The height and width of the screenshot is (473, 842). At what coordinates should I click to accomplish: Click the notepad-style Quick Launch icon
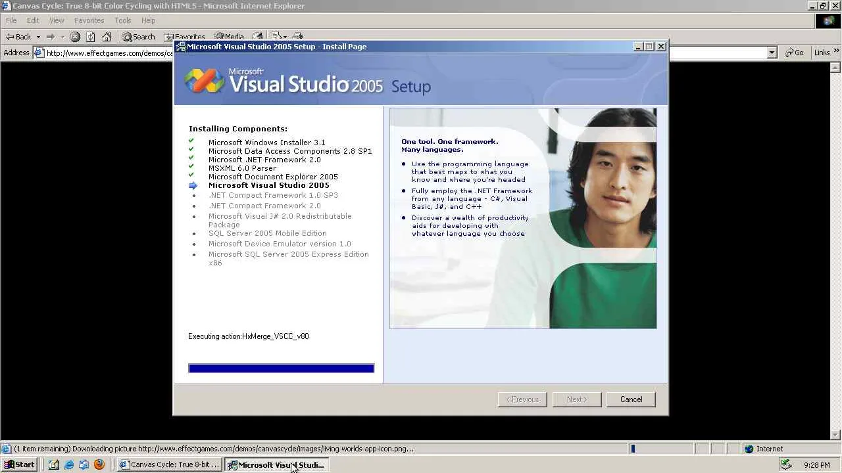click(53, 464)
